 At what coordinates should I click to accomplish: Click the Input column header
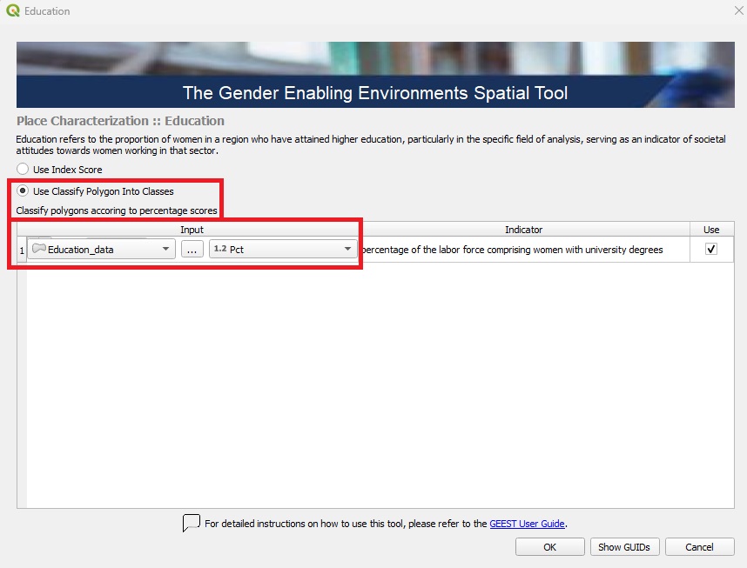coord(192,230)
